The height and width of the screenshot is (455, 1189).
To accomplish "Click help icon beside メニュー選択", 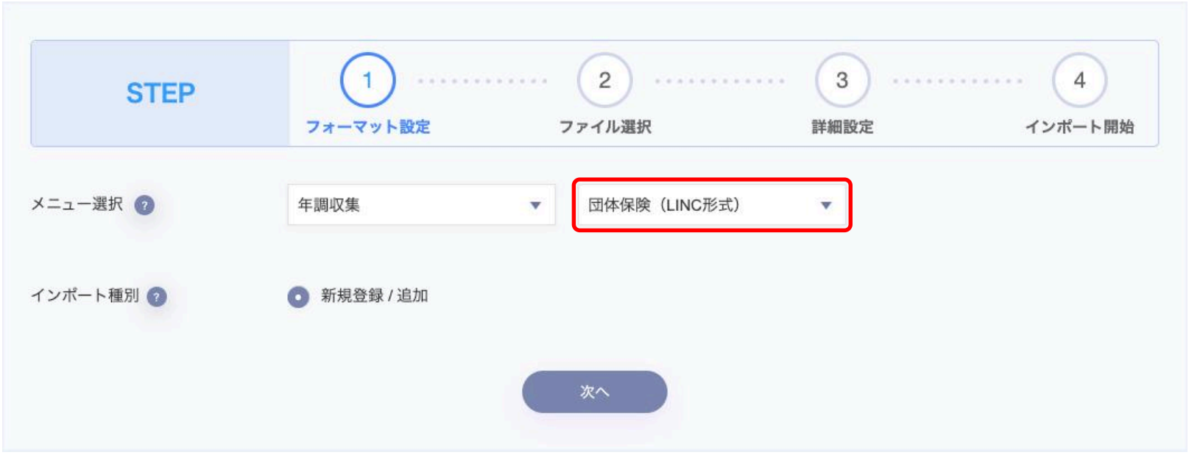I will click(x=145, y=205).
